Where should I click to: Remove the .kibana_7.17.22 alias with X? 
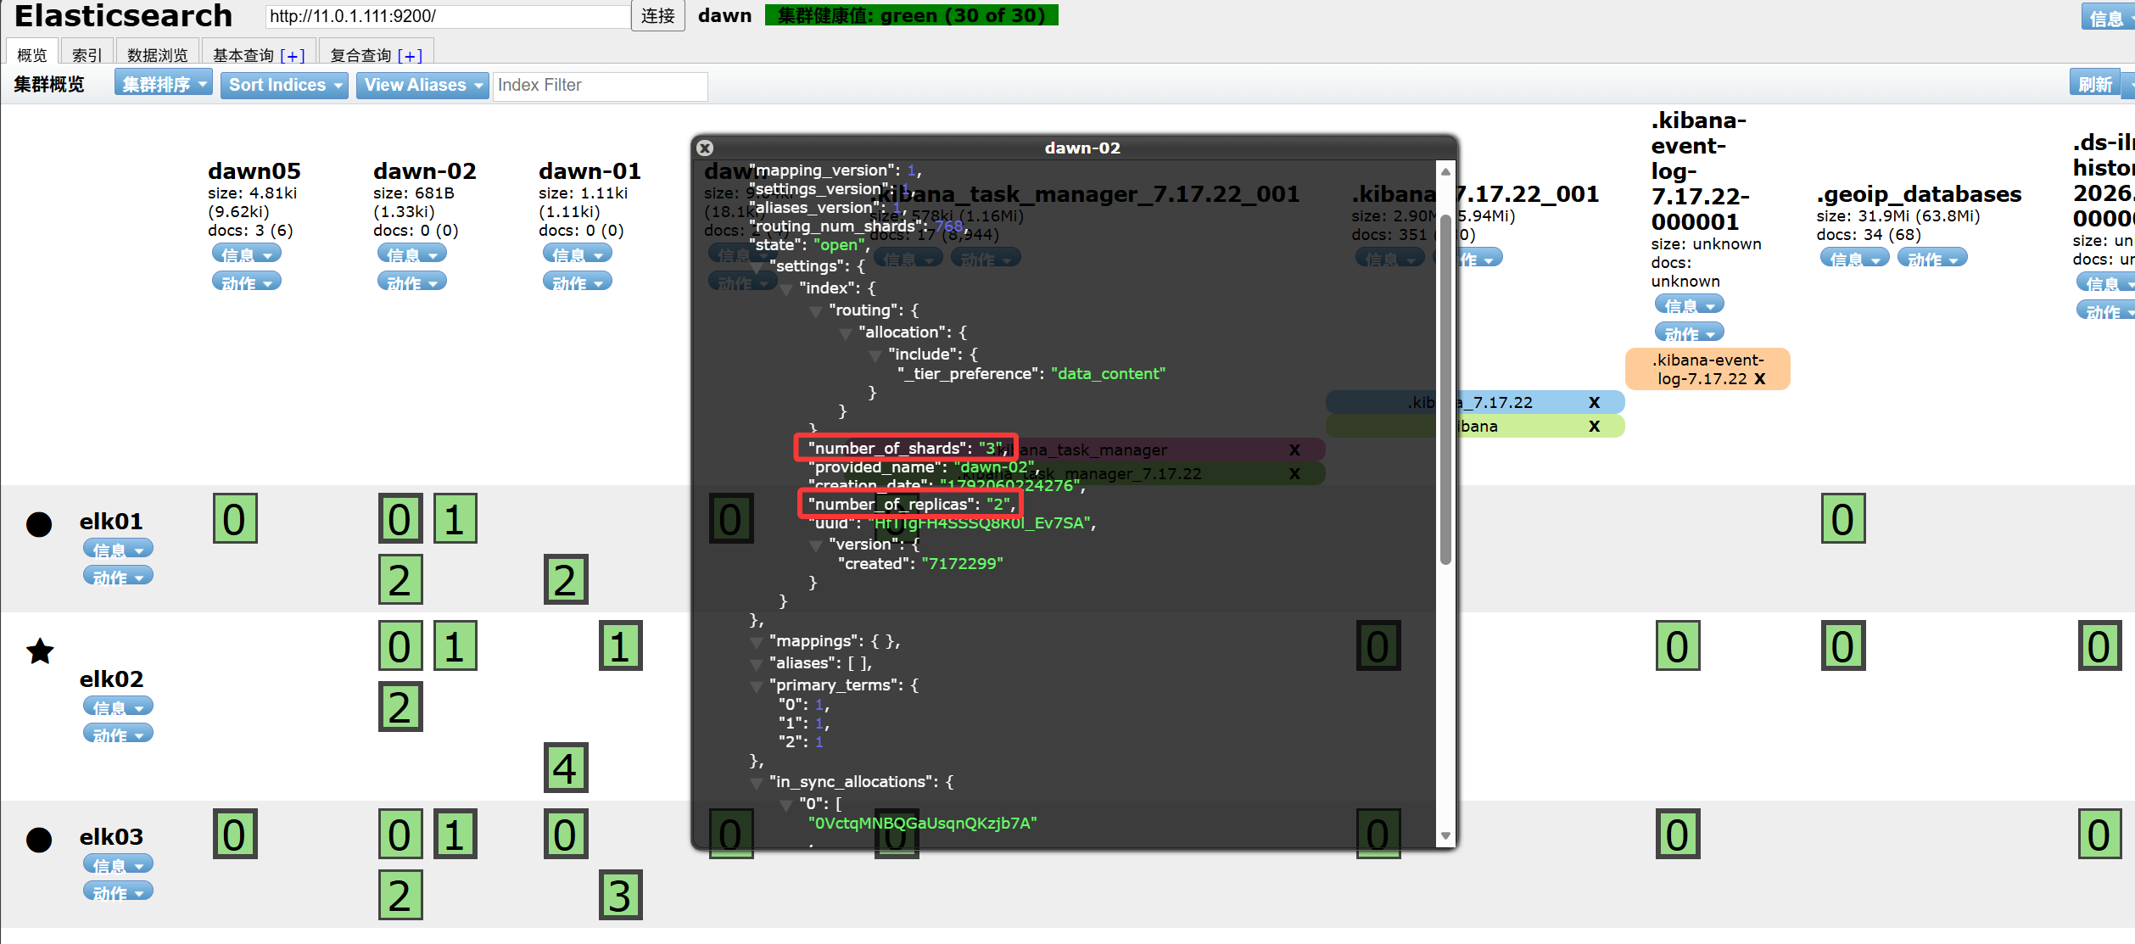[x=1595, y=402]
